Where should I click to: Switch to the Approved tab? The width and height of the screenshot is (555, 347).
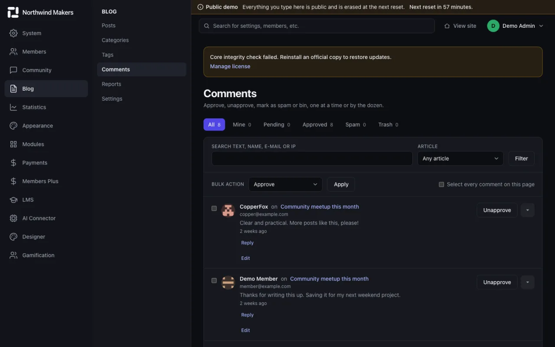click(x=318, y=124)
